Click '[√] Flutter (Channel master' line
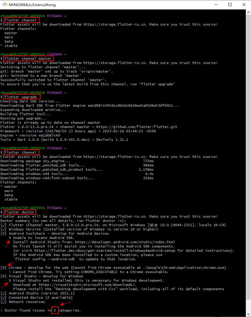The width and height of the screenshot is (251, 317). coord(113,225)
